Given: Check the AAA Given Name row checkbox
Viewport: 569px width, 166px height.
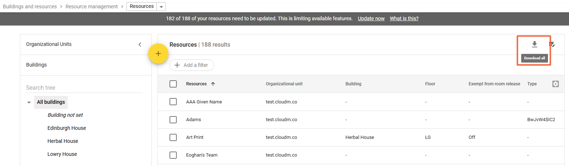Looking at the screenshot, I should [x=173, y=102].
